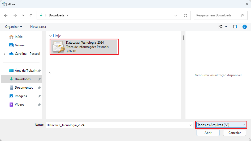The image size is (251, 141).
Task: Open recent locations dropdown arrow
Action: 23,16
